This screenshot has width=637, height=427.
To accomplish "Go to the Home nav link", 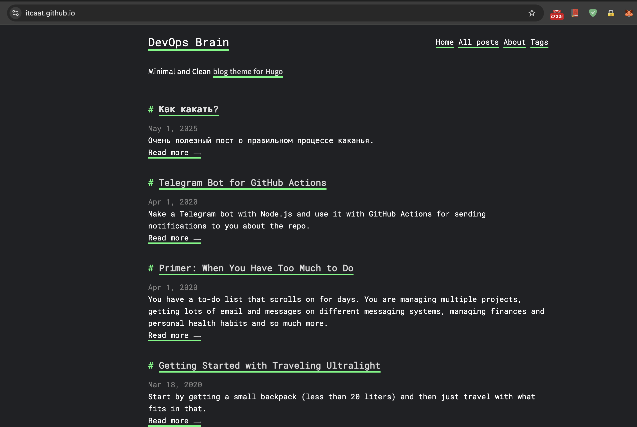I will pos(444,42).
